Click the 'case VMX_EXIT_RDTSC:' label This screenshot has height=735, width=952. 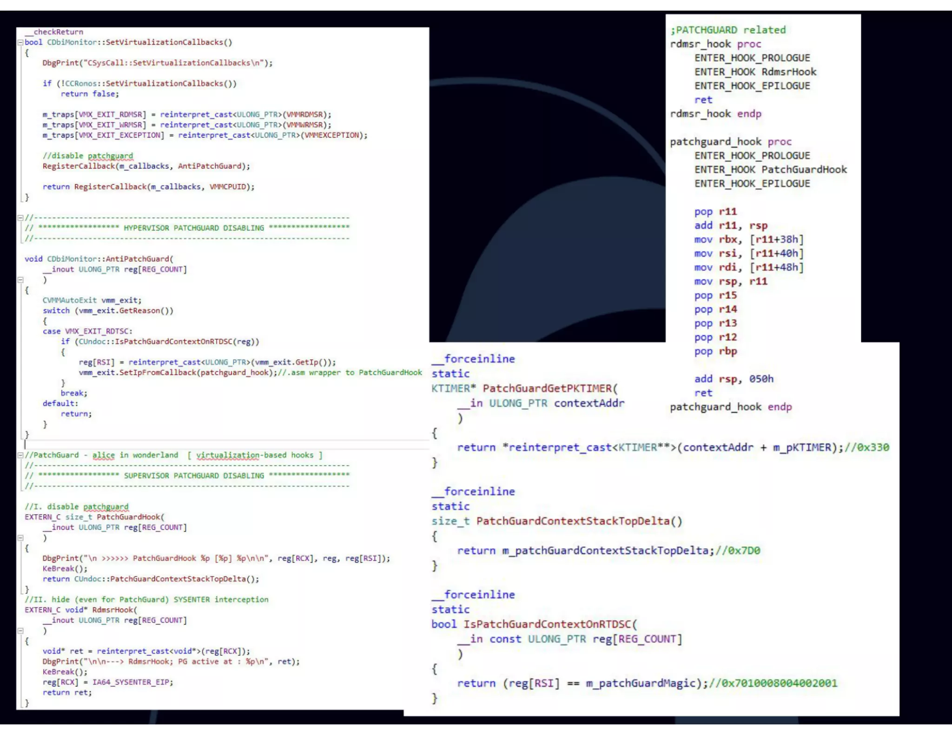(87, 331)
